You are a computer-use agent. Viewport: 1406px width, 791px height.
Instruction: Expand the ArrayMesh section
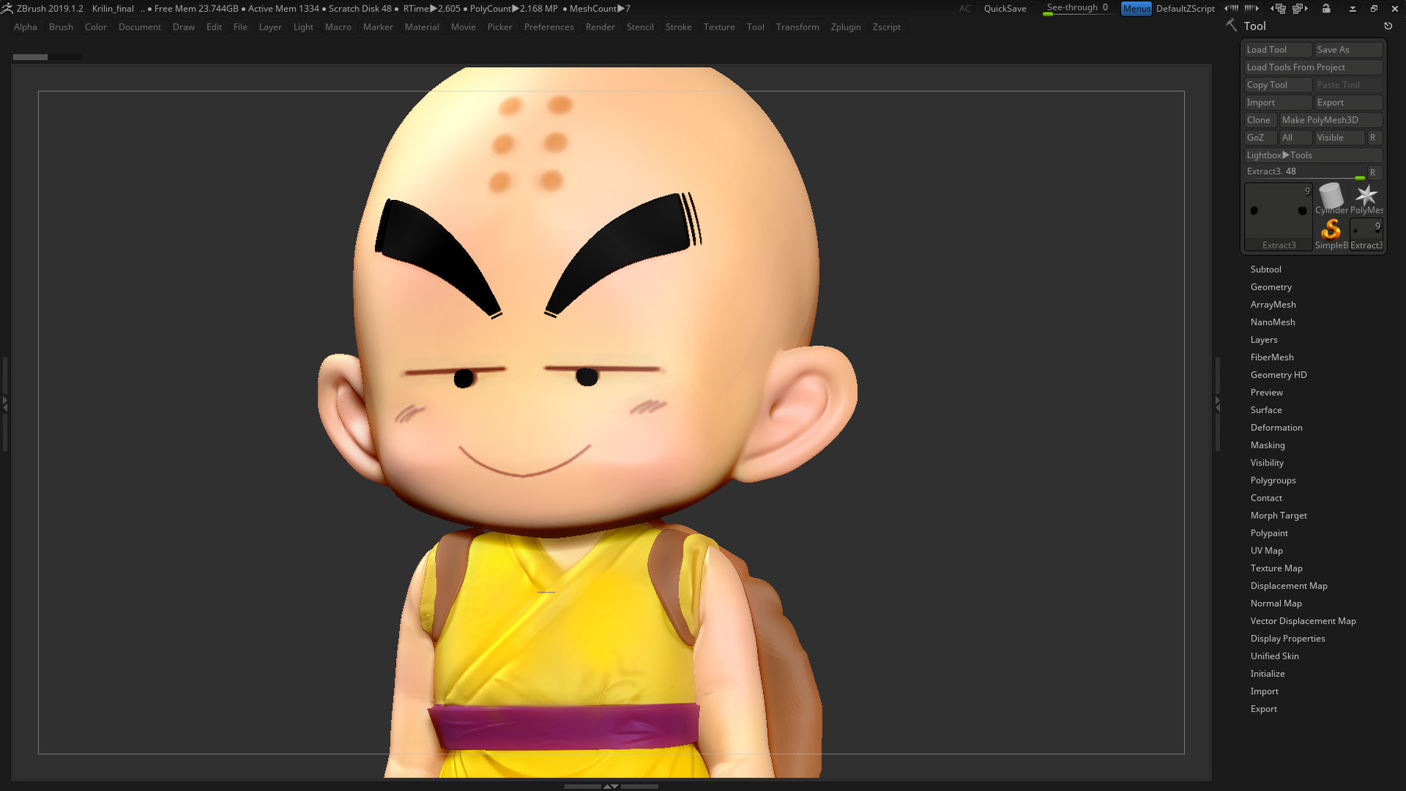1272,305
